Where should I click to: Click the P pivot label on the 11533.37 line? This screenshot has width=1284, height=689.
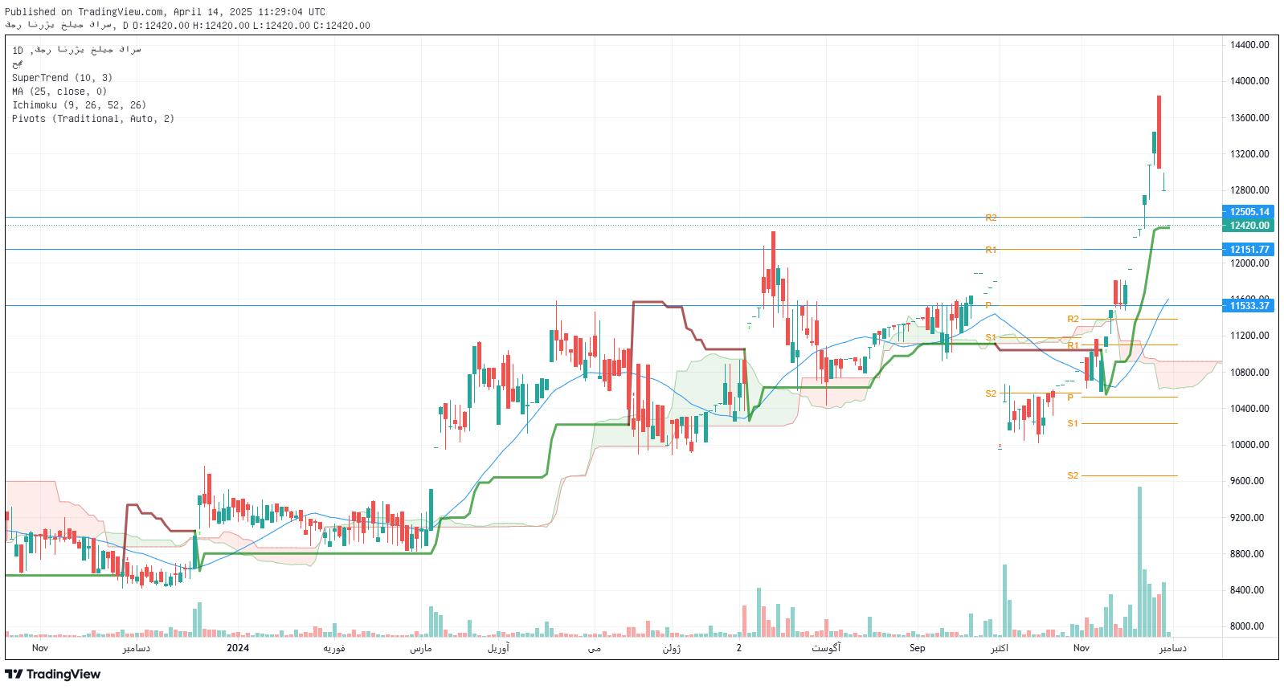988,305
